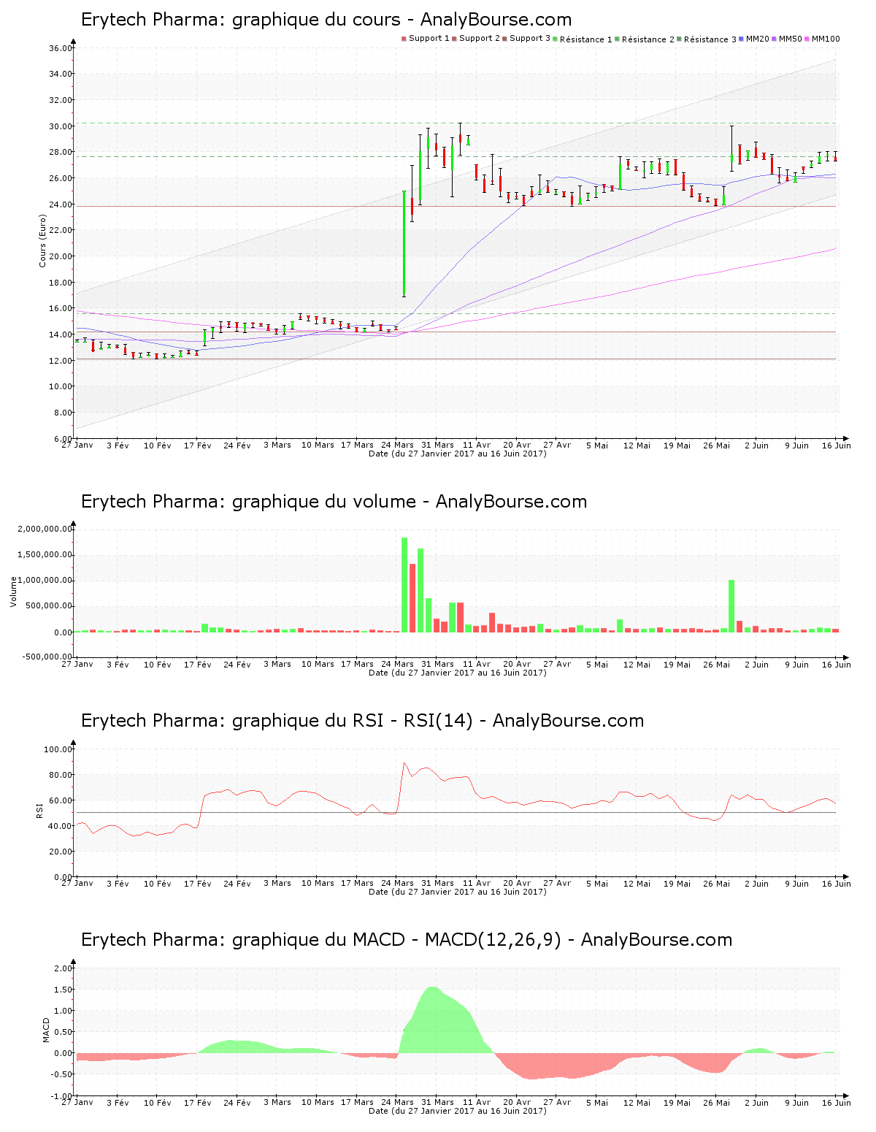Click the MM20 blue legend swatch
The image size is (876, 1132).
(742, 39)
